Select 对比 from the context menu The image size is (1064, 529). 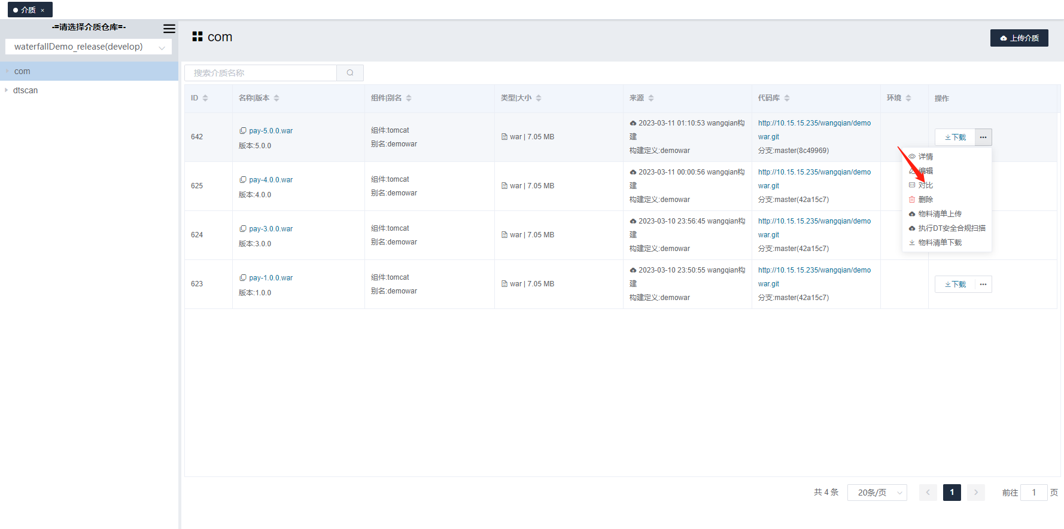coord(925,185)
